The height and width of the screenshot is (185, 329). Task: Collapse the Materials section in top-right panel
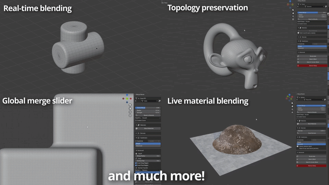coord(299,28)
